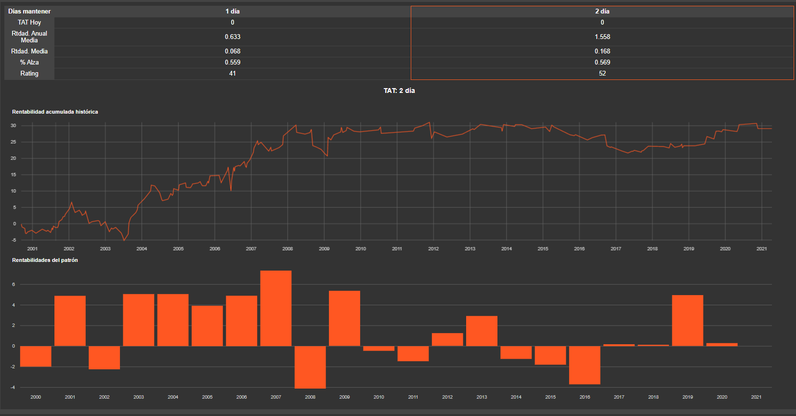Screen dimensions: 796x416
Task: Click the "Rtdad. Media" row label
Action: (29, 51)
